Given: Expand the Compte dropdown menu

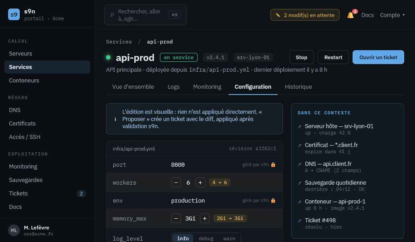Looking at the screenshot, I should 392,15.
